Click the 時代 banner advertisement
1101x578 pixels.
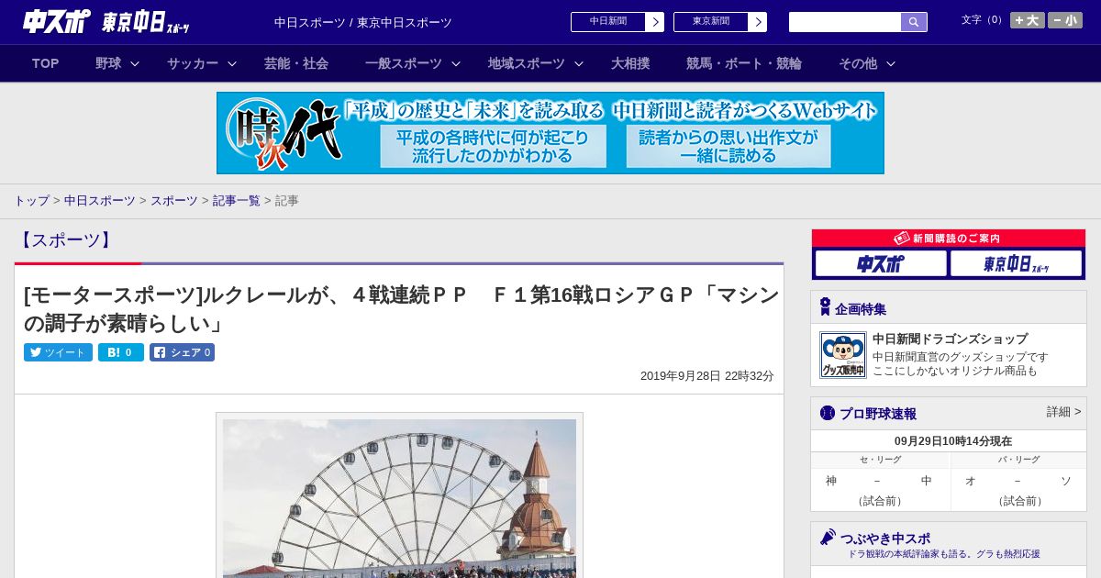pos(550,133)
